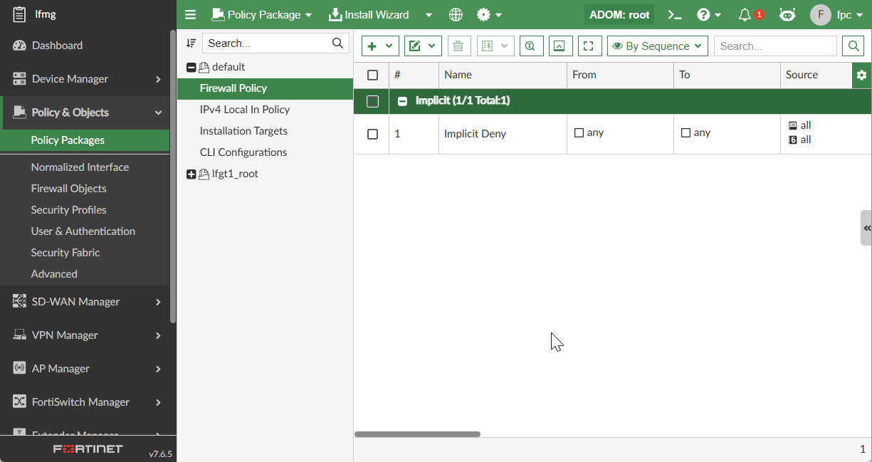
Task: Click the sidebar vertical scrollbar
Action: click(x=172, y=177)
